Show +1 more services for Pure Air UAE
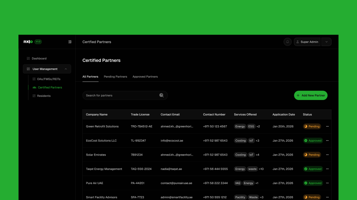This screenshot has width=357, height=200. pyautogui.click(x=257, y=183)
